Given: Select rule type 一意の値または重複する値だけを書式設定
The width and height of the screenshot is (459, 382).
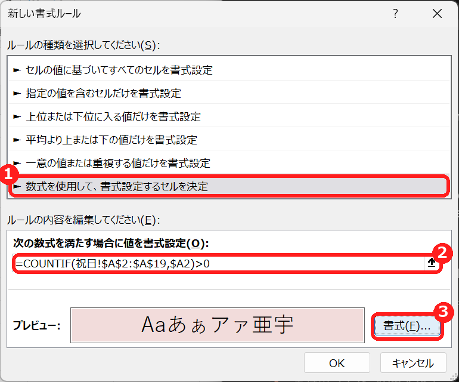Looking at the screenshot, I should coord(229,163).
